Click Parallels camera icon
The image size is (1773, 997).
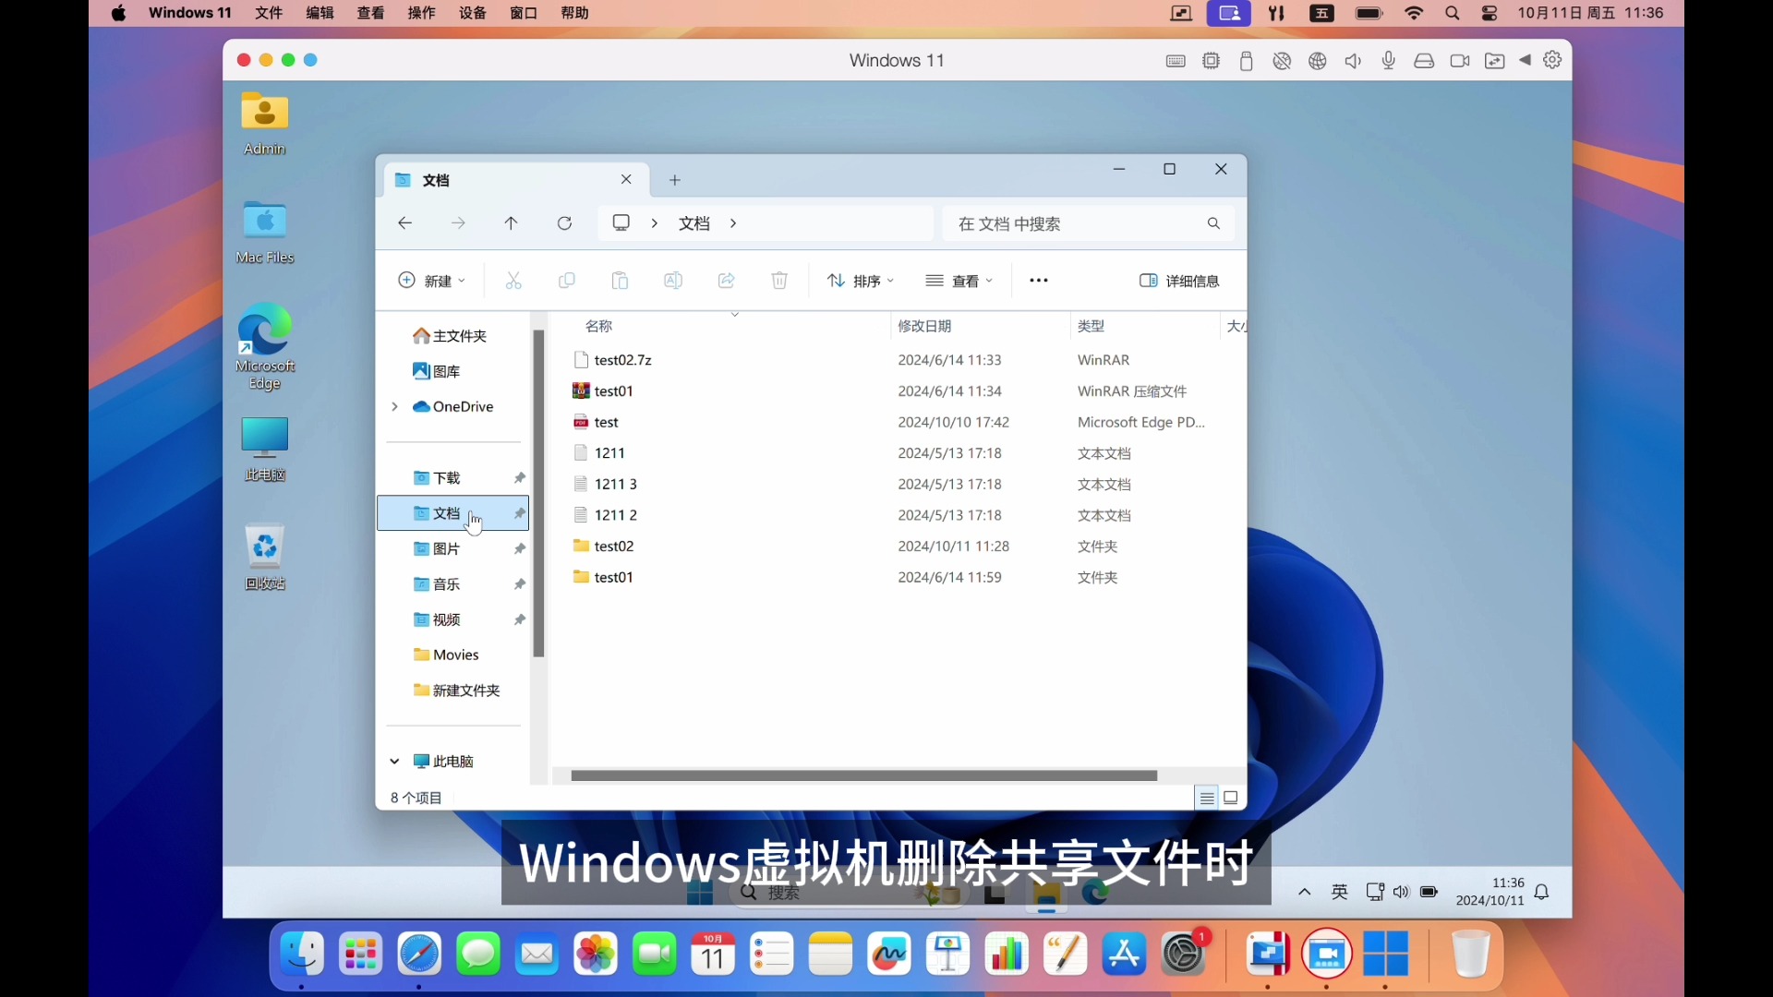click(x=1460, y=61)
